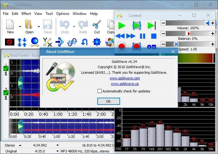Decrease balance with the minus button
The width and height of the screenshot is (218, 154).
[x=163, y=33]
